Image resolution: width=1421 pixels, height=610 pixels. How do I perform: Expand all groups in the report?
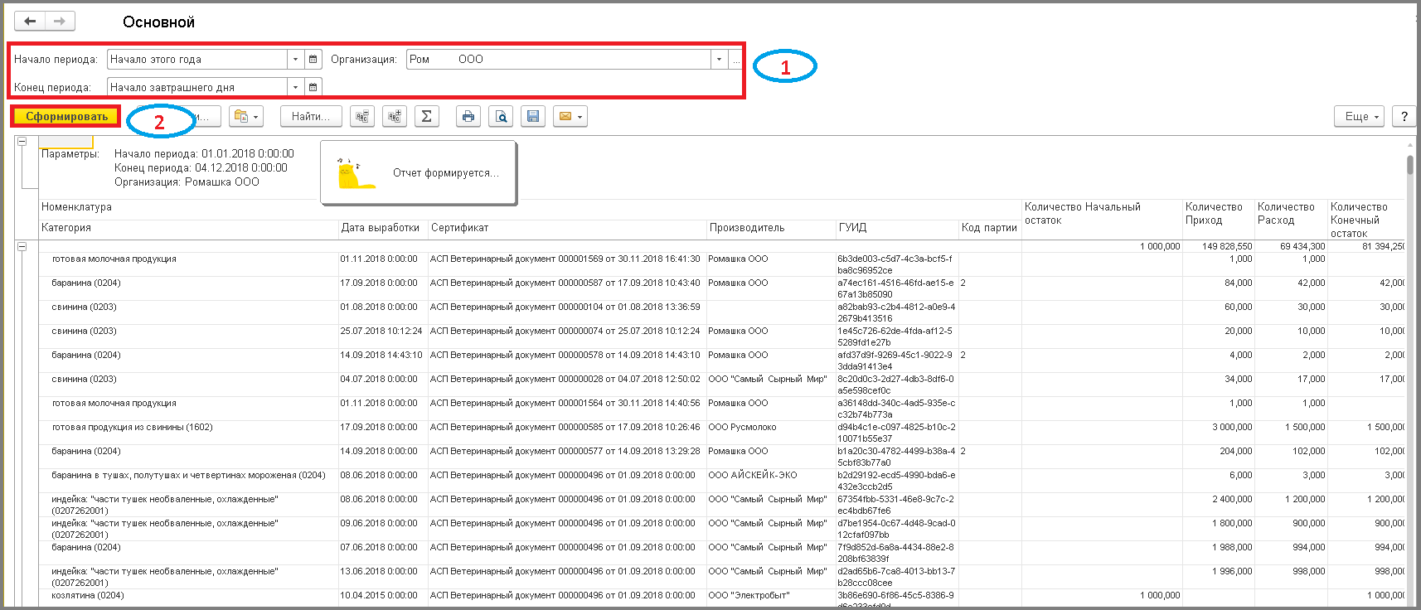pos(395,117)
